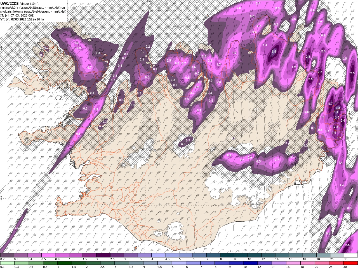Click the 2.7 value label on the map
Image resolution: width=358 pixels, height=269 pixels.
(330, 104)
